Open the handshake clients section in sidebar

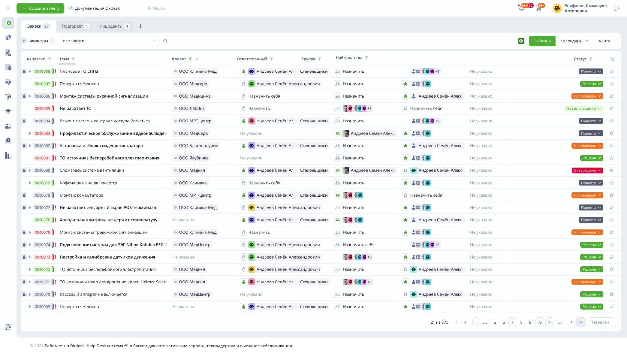(8, 38)
